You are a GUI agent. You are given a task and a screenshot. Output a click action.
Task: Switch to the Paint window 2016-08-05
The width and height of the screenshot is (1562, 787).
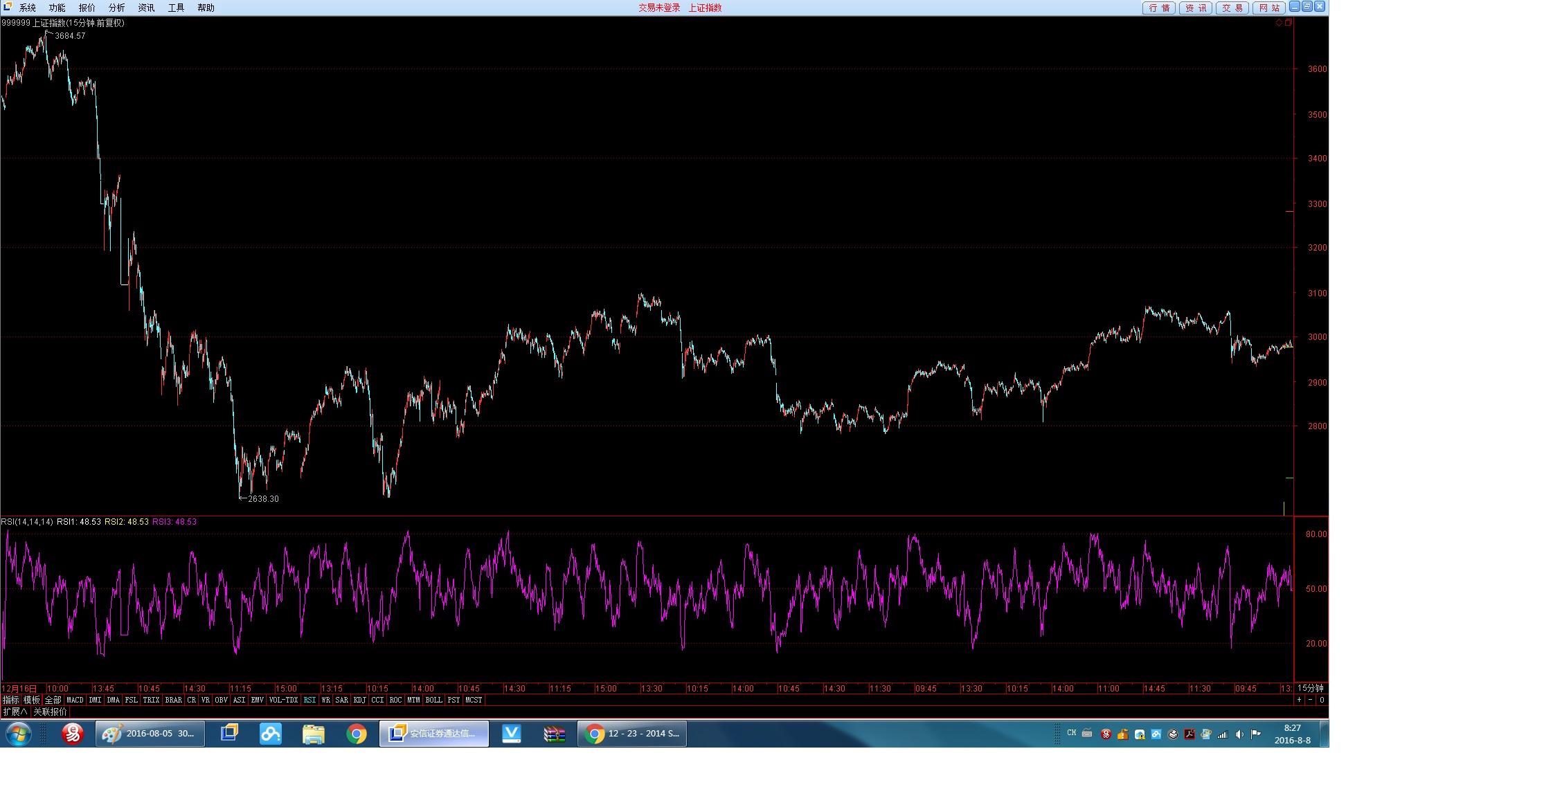pyautogui.click(x=150, y=734)
